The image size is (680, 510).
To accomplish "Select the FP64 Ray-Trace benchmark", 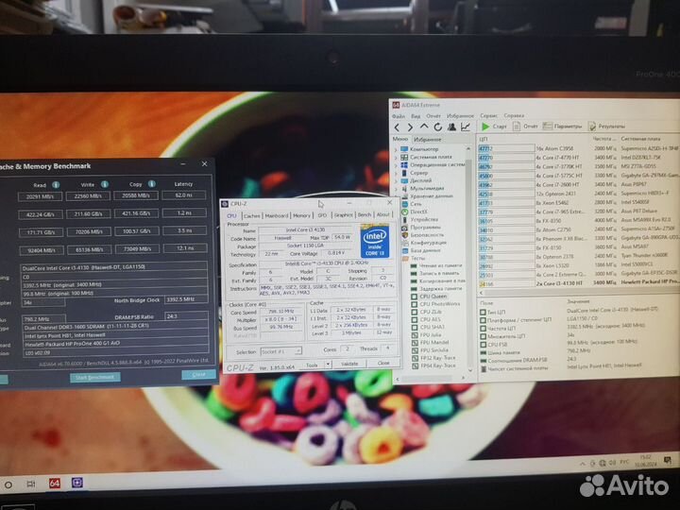I will point(433,366).
